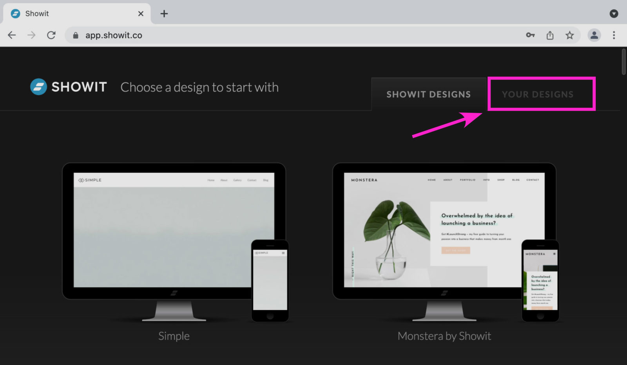Open the share icon in the address bar
Screen dimensions: 627x365
pos(550,35)
